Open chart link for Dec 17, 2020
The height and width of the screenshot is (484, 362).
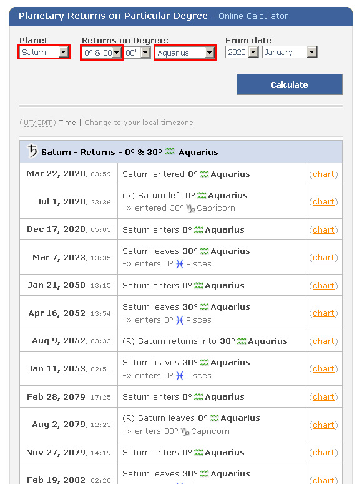(323, 230)
